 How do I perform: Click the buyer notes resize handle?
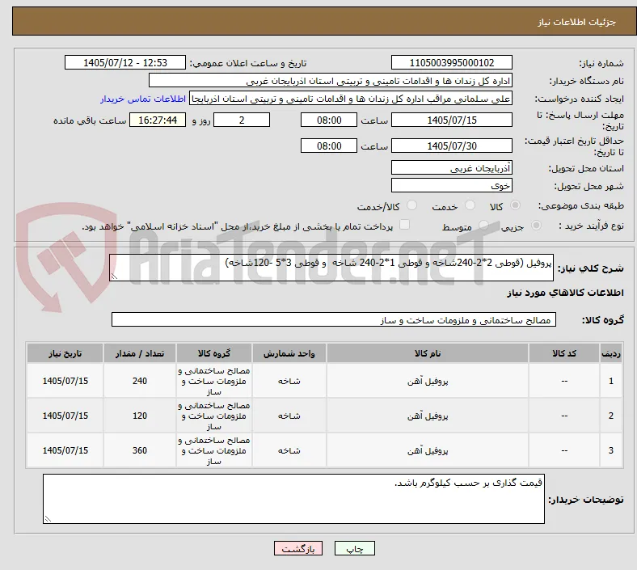(x=48, y=518)
